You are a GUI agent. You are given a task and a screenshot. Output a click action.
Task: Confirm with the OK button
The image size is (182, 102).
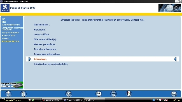click(x=174, y=94)
